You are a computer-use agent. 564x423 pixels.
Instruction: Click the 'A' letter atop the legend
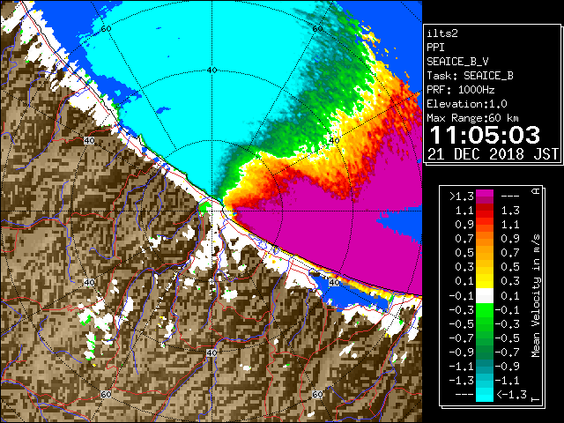[536, 191]
